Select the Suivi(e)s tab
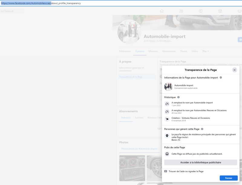 coord(139,118)
